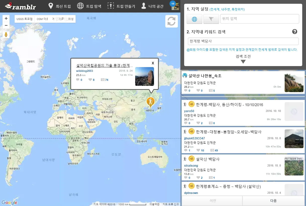306x206 pixels.
Task: Click the thumbnail on stratsong trip card
Action: [294, 166]
